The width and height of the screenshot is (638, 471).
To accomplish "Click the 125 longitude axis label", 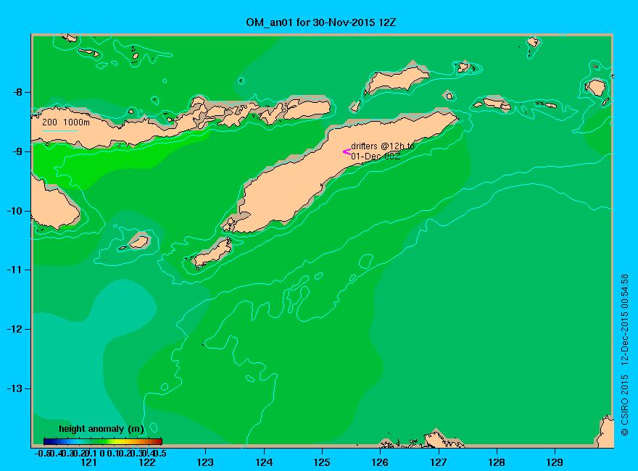I will tap(322, 462).
